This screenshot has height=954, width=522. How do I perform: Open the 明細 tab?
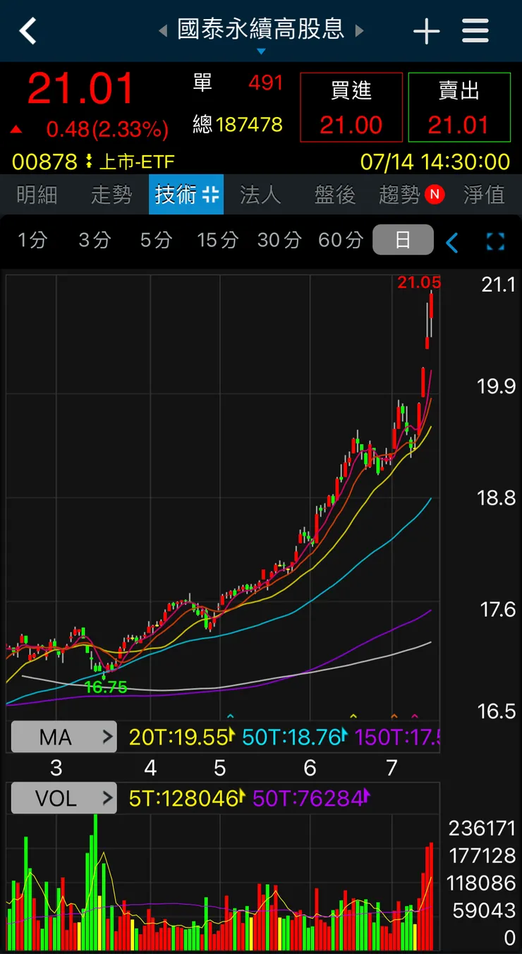[x=37, y=195]
